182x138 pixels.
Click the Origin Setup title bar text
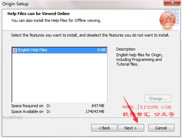point(15,4)
